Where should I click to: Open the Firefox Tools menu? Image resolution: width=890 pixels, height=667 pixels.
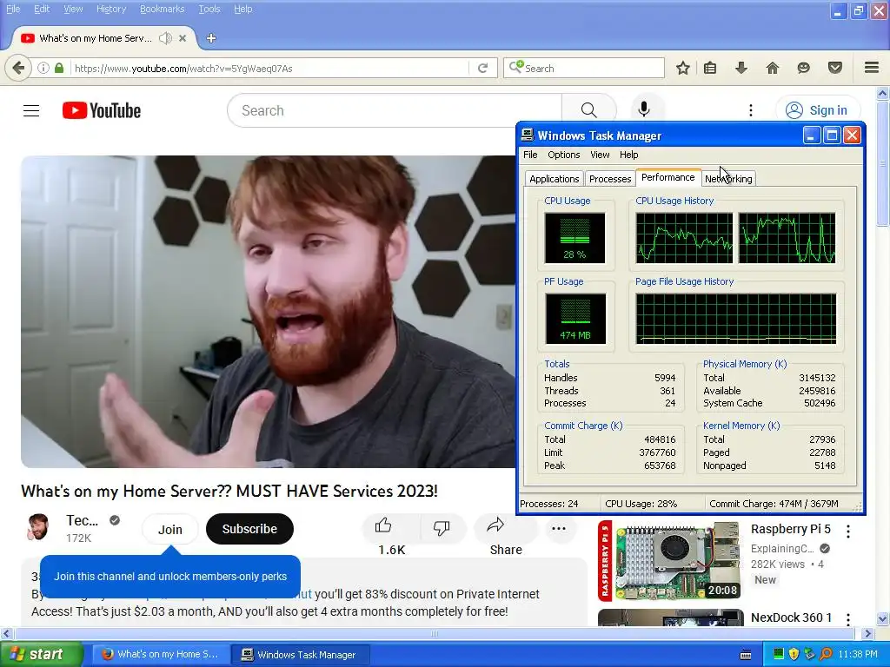pos(209,9)
